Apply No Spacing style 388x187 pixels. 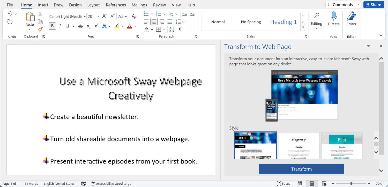click(x=251, y=22)
